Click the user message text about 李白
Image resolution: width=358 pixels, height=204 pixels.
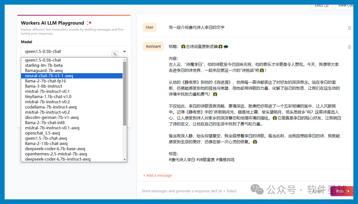click(196, 27)
